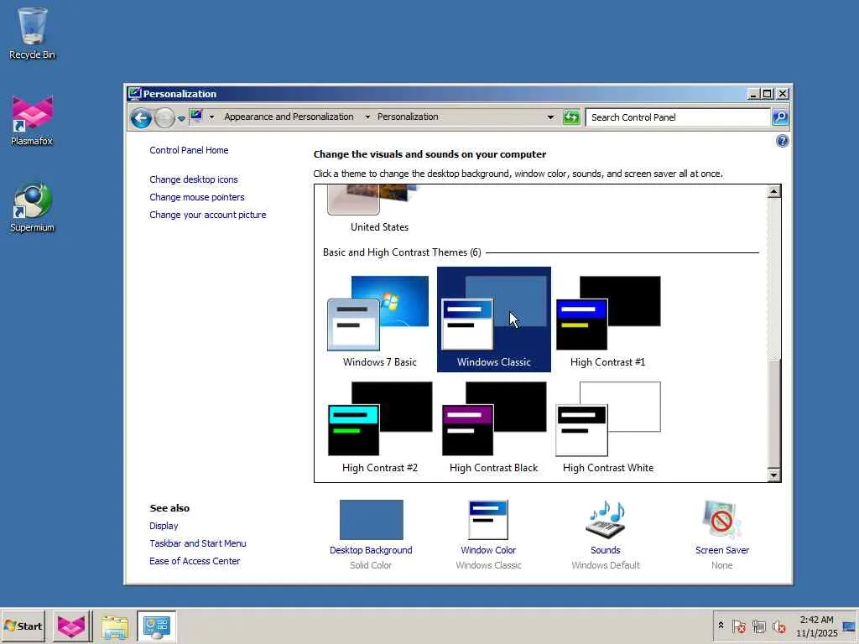Image resolution: width=859 pixels, height=644 pixels.
Task: Click the Screen Saver link text
Action: pos(722,550)
